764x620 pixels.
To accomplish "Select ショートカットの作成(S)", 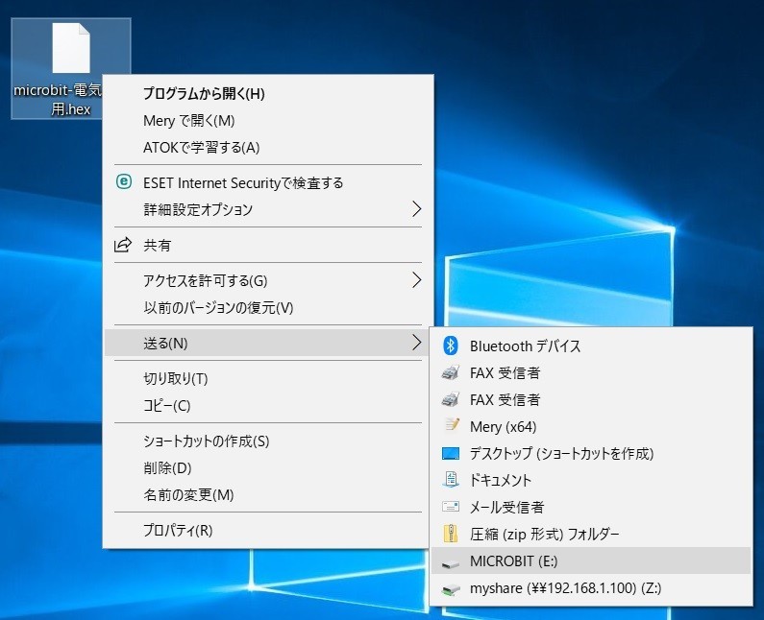I will coord(268,441).
